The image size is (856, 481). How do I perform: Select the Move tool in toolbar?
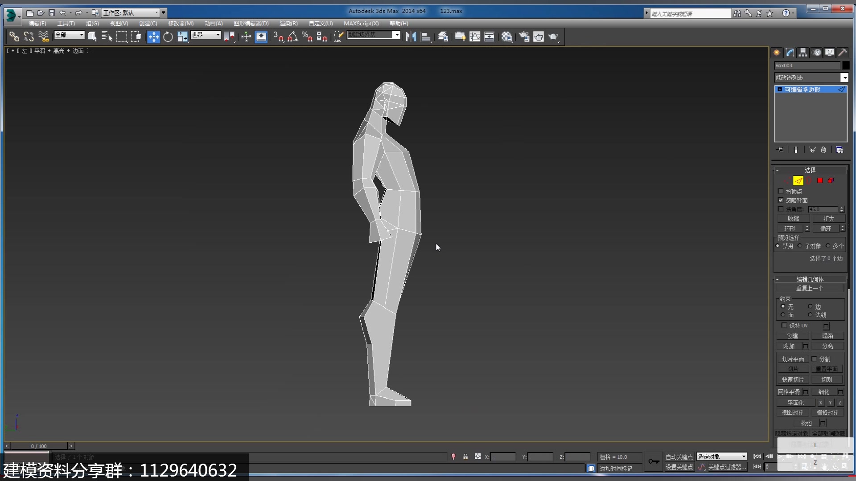pos(152,37)
